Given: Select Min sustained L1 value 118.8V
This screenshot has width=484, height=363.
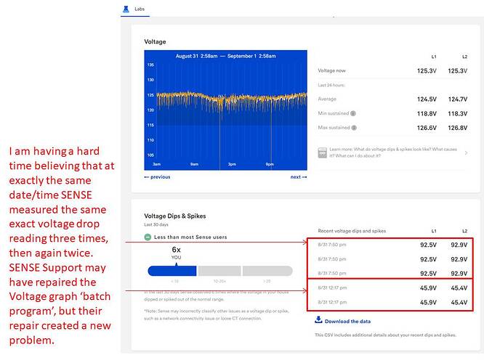Looking at the screenshot, I should [x=427, y=113].
